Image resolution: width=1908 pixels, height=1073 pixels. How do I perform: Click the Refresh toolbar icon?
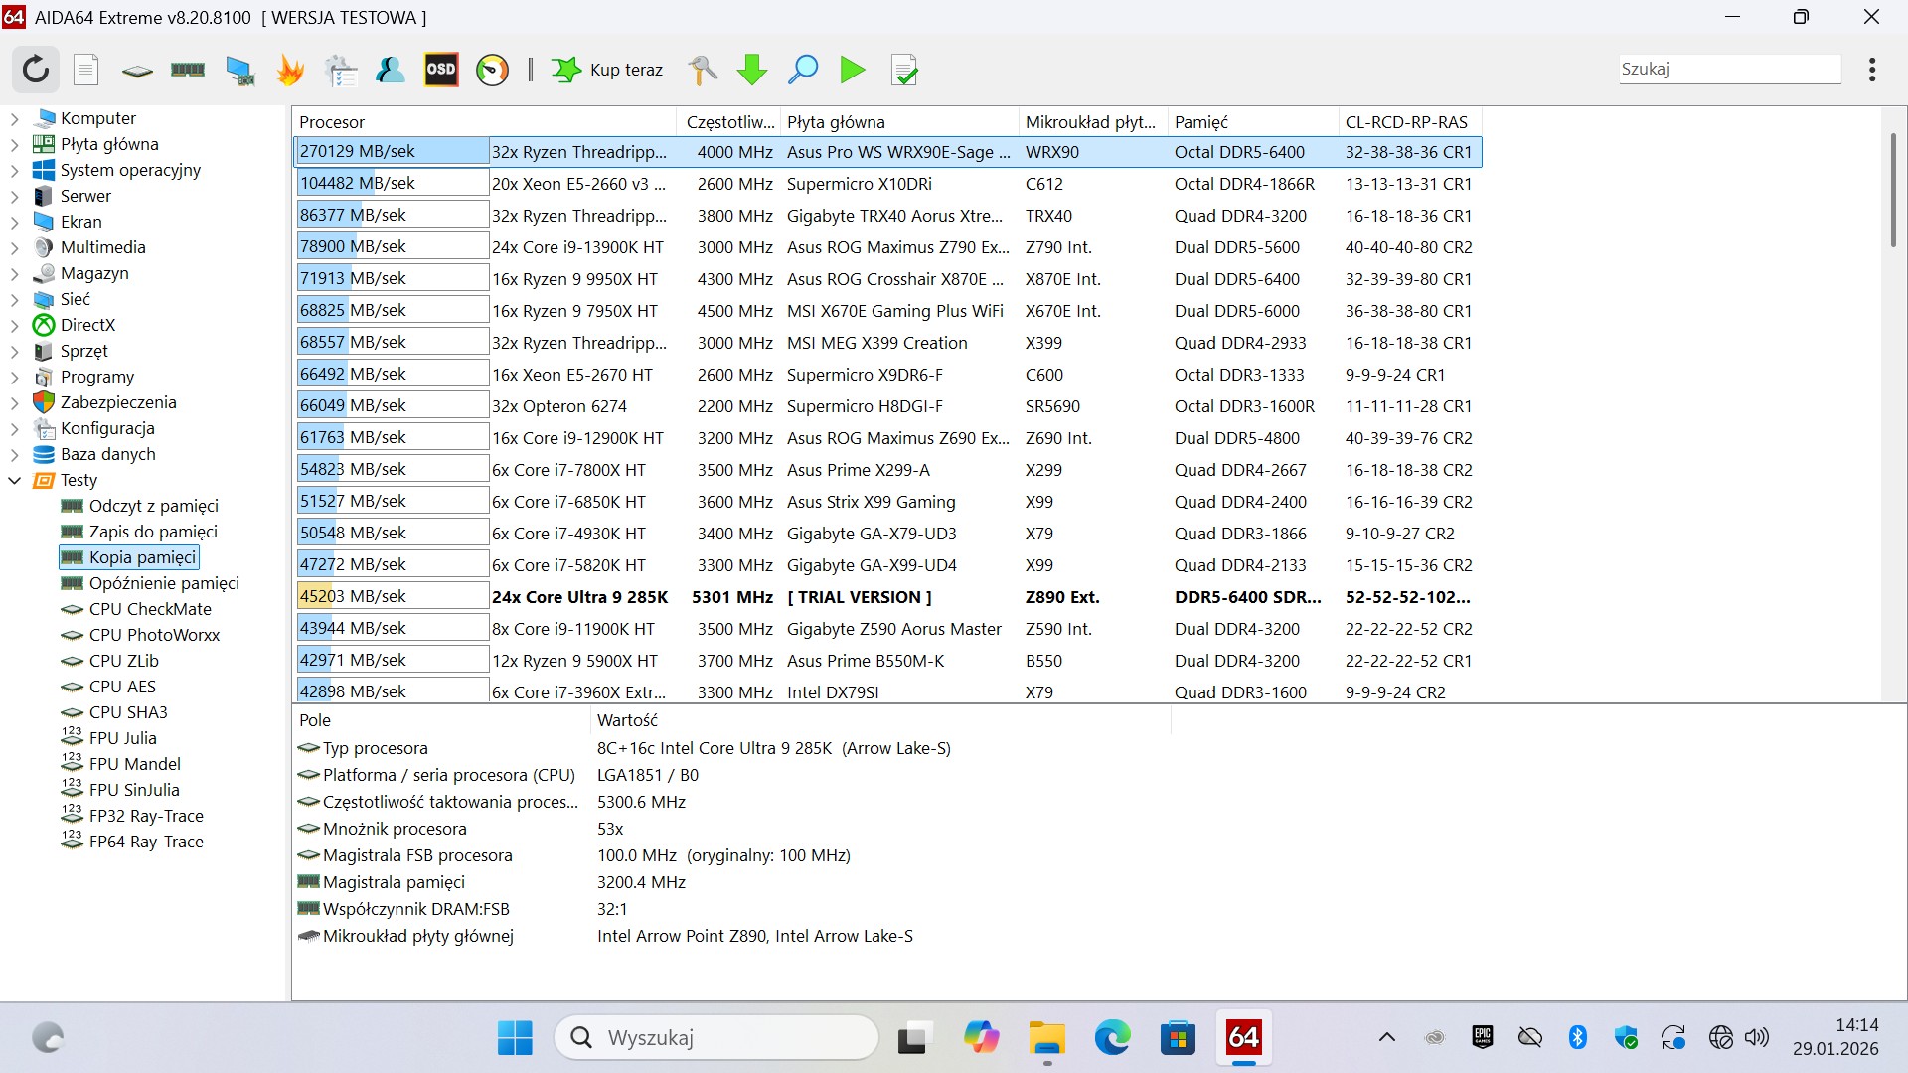point(36,70)
